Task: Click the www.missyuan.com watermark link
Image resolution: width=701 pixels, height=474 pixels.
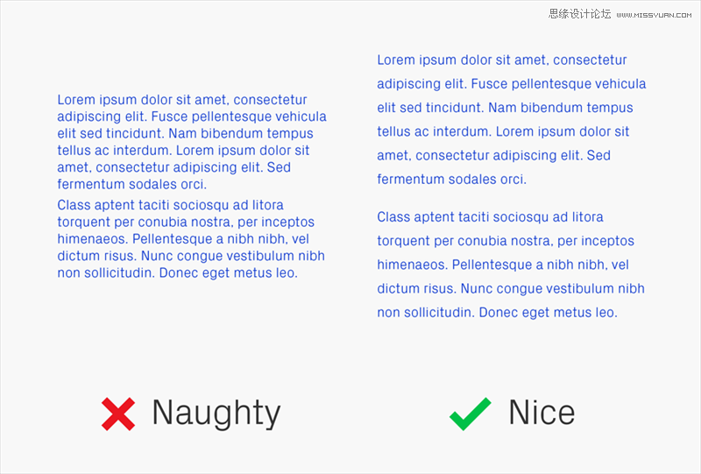Action: [x=654, y=15]
